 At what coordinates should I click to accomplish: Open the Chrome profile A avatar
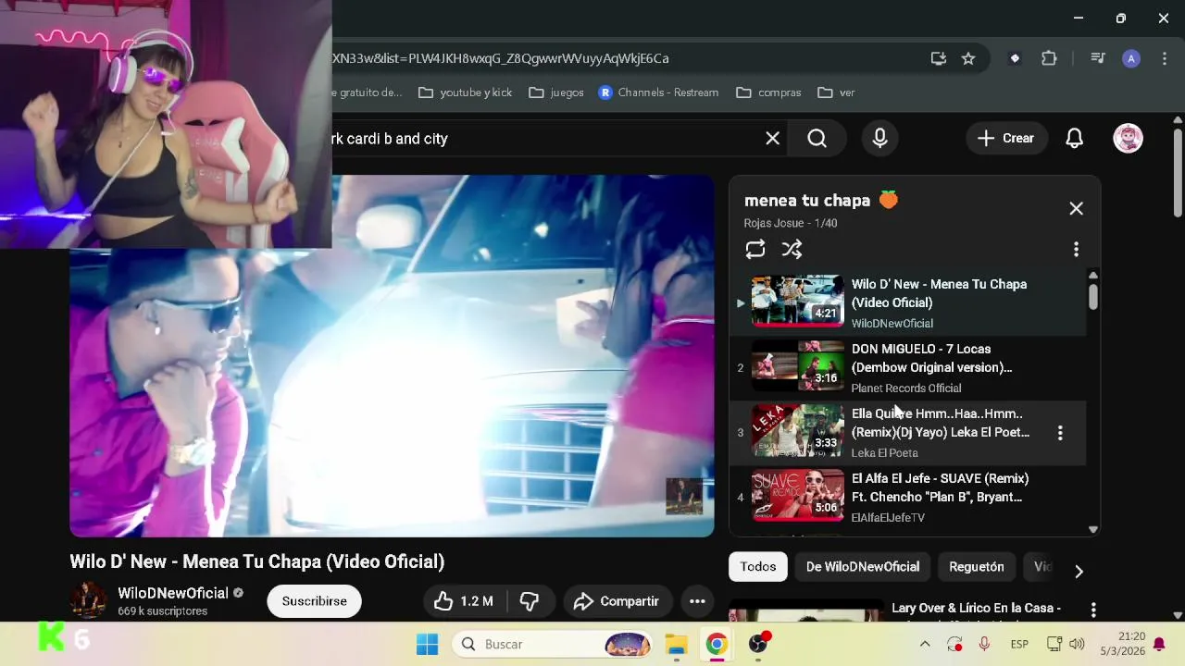[1130, 58]
